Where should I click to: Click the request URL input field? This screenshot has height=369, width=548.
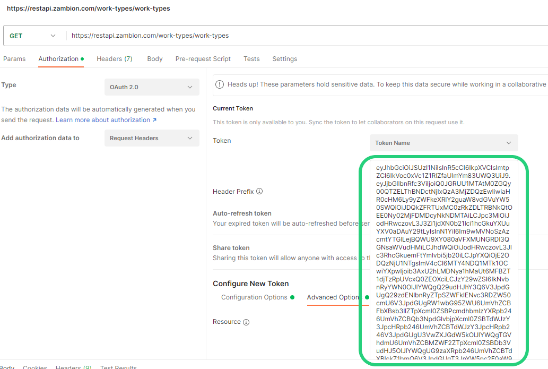click(x=308, y=36)
